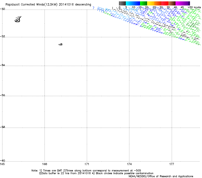This screenshot has width=202, height=178.
Task: Click the '177' longitude axis label
Action: [x=172, y=164]
